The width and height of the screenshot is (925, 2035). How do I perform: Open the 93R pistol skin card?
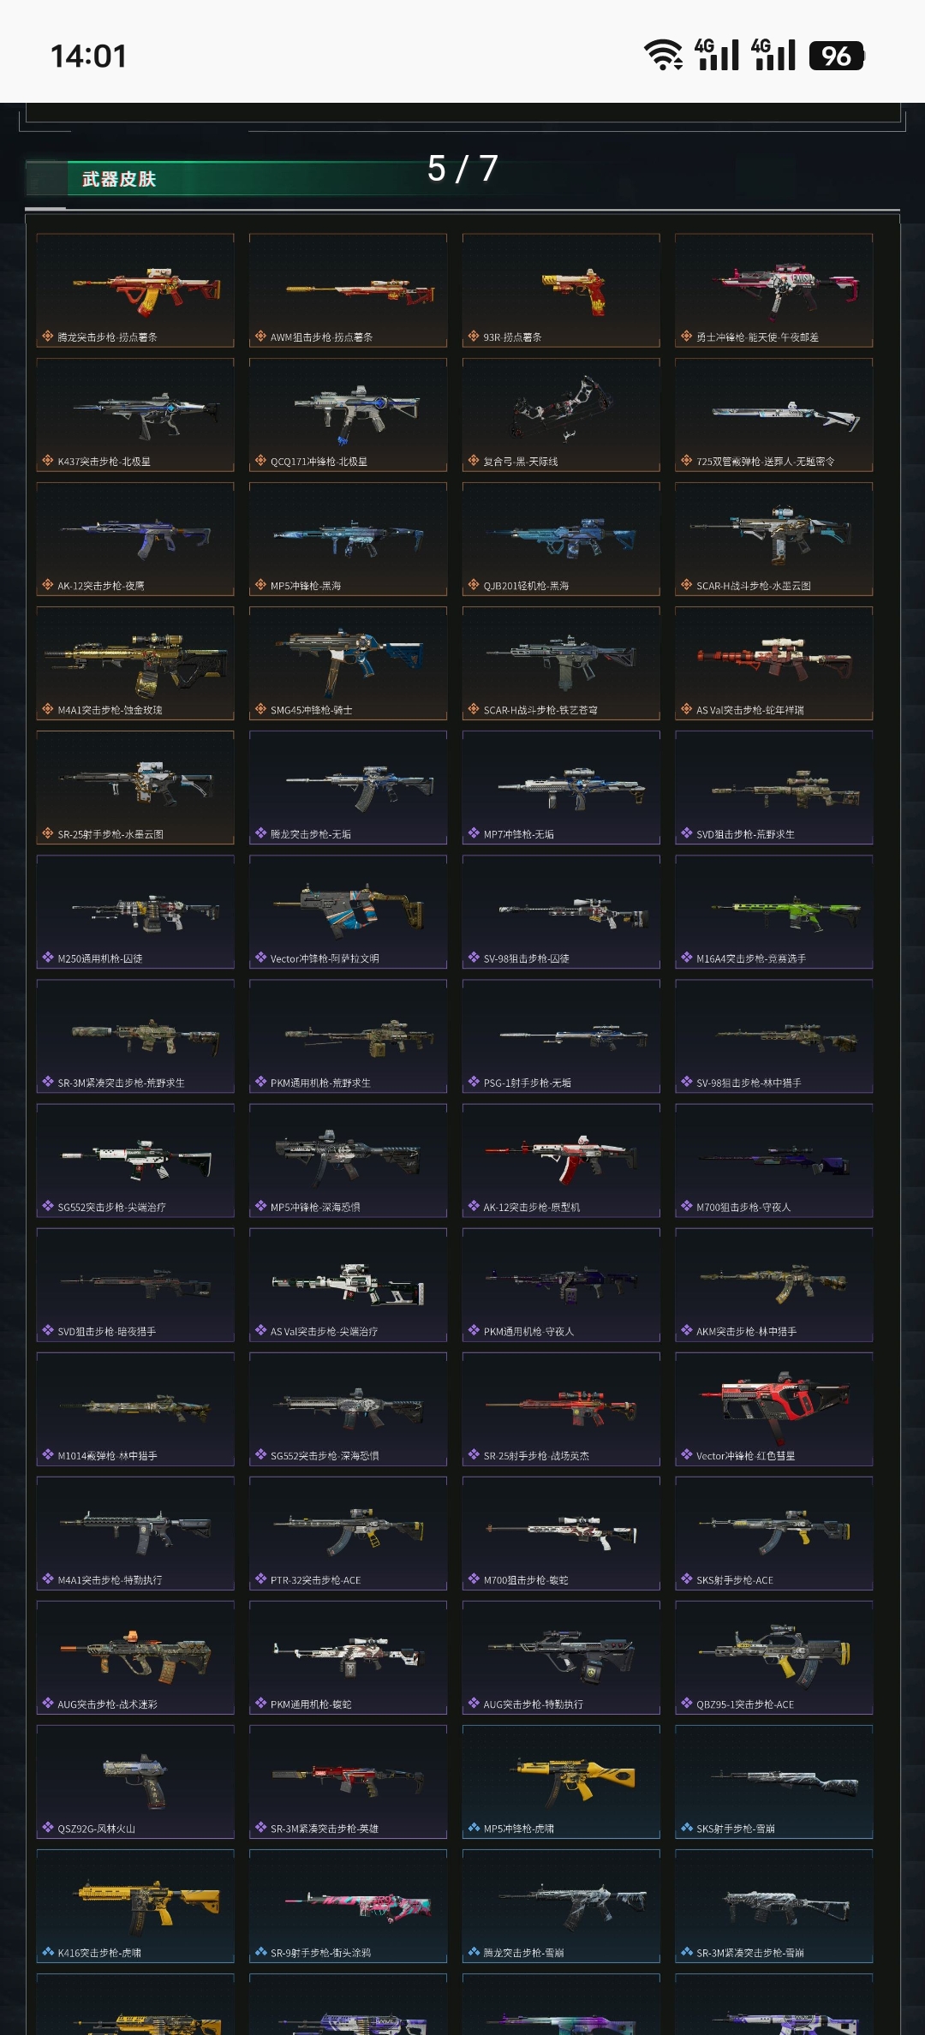[561, 290]
